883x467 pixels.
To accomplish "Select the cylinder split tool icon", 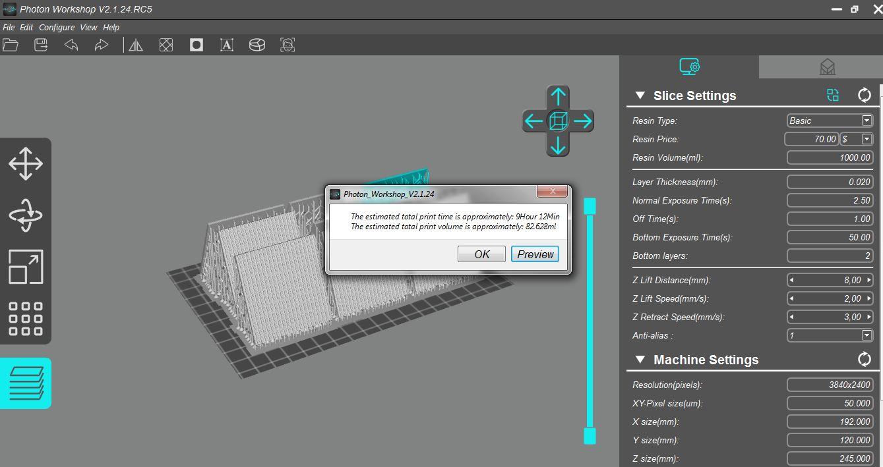I will [257, 45].
